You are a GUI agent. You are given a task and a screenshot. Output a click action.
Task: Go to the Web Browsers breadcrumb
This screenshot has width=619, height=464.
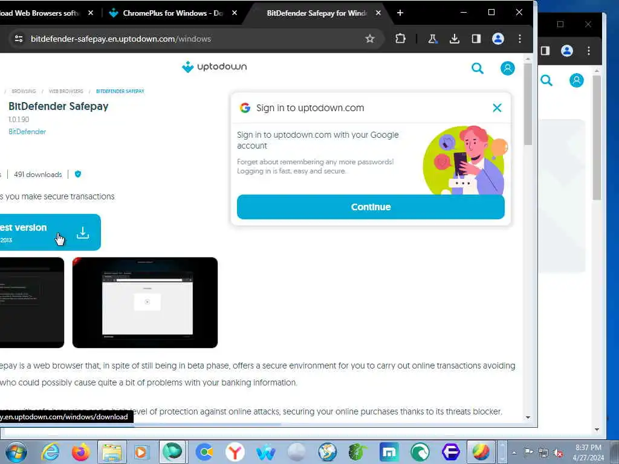tap(66, 91)
